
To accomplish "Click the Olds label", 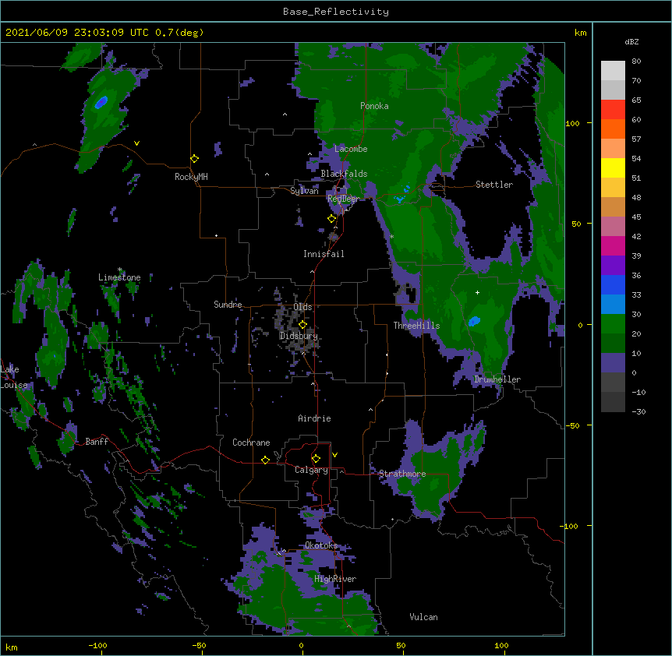I will [302, 307].
